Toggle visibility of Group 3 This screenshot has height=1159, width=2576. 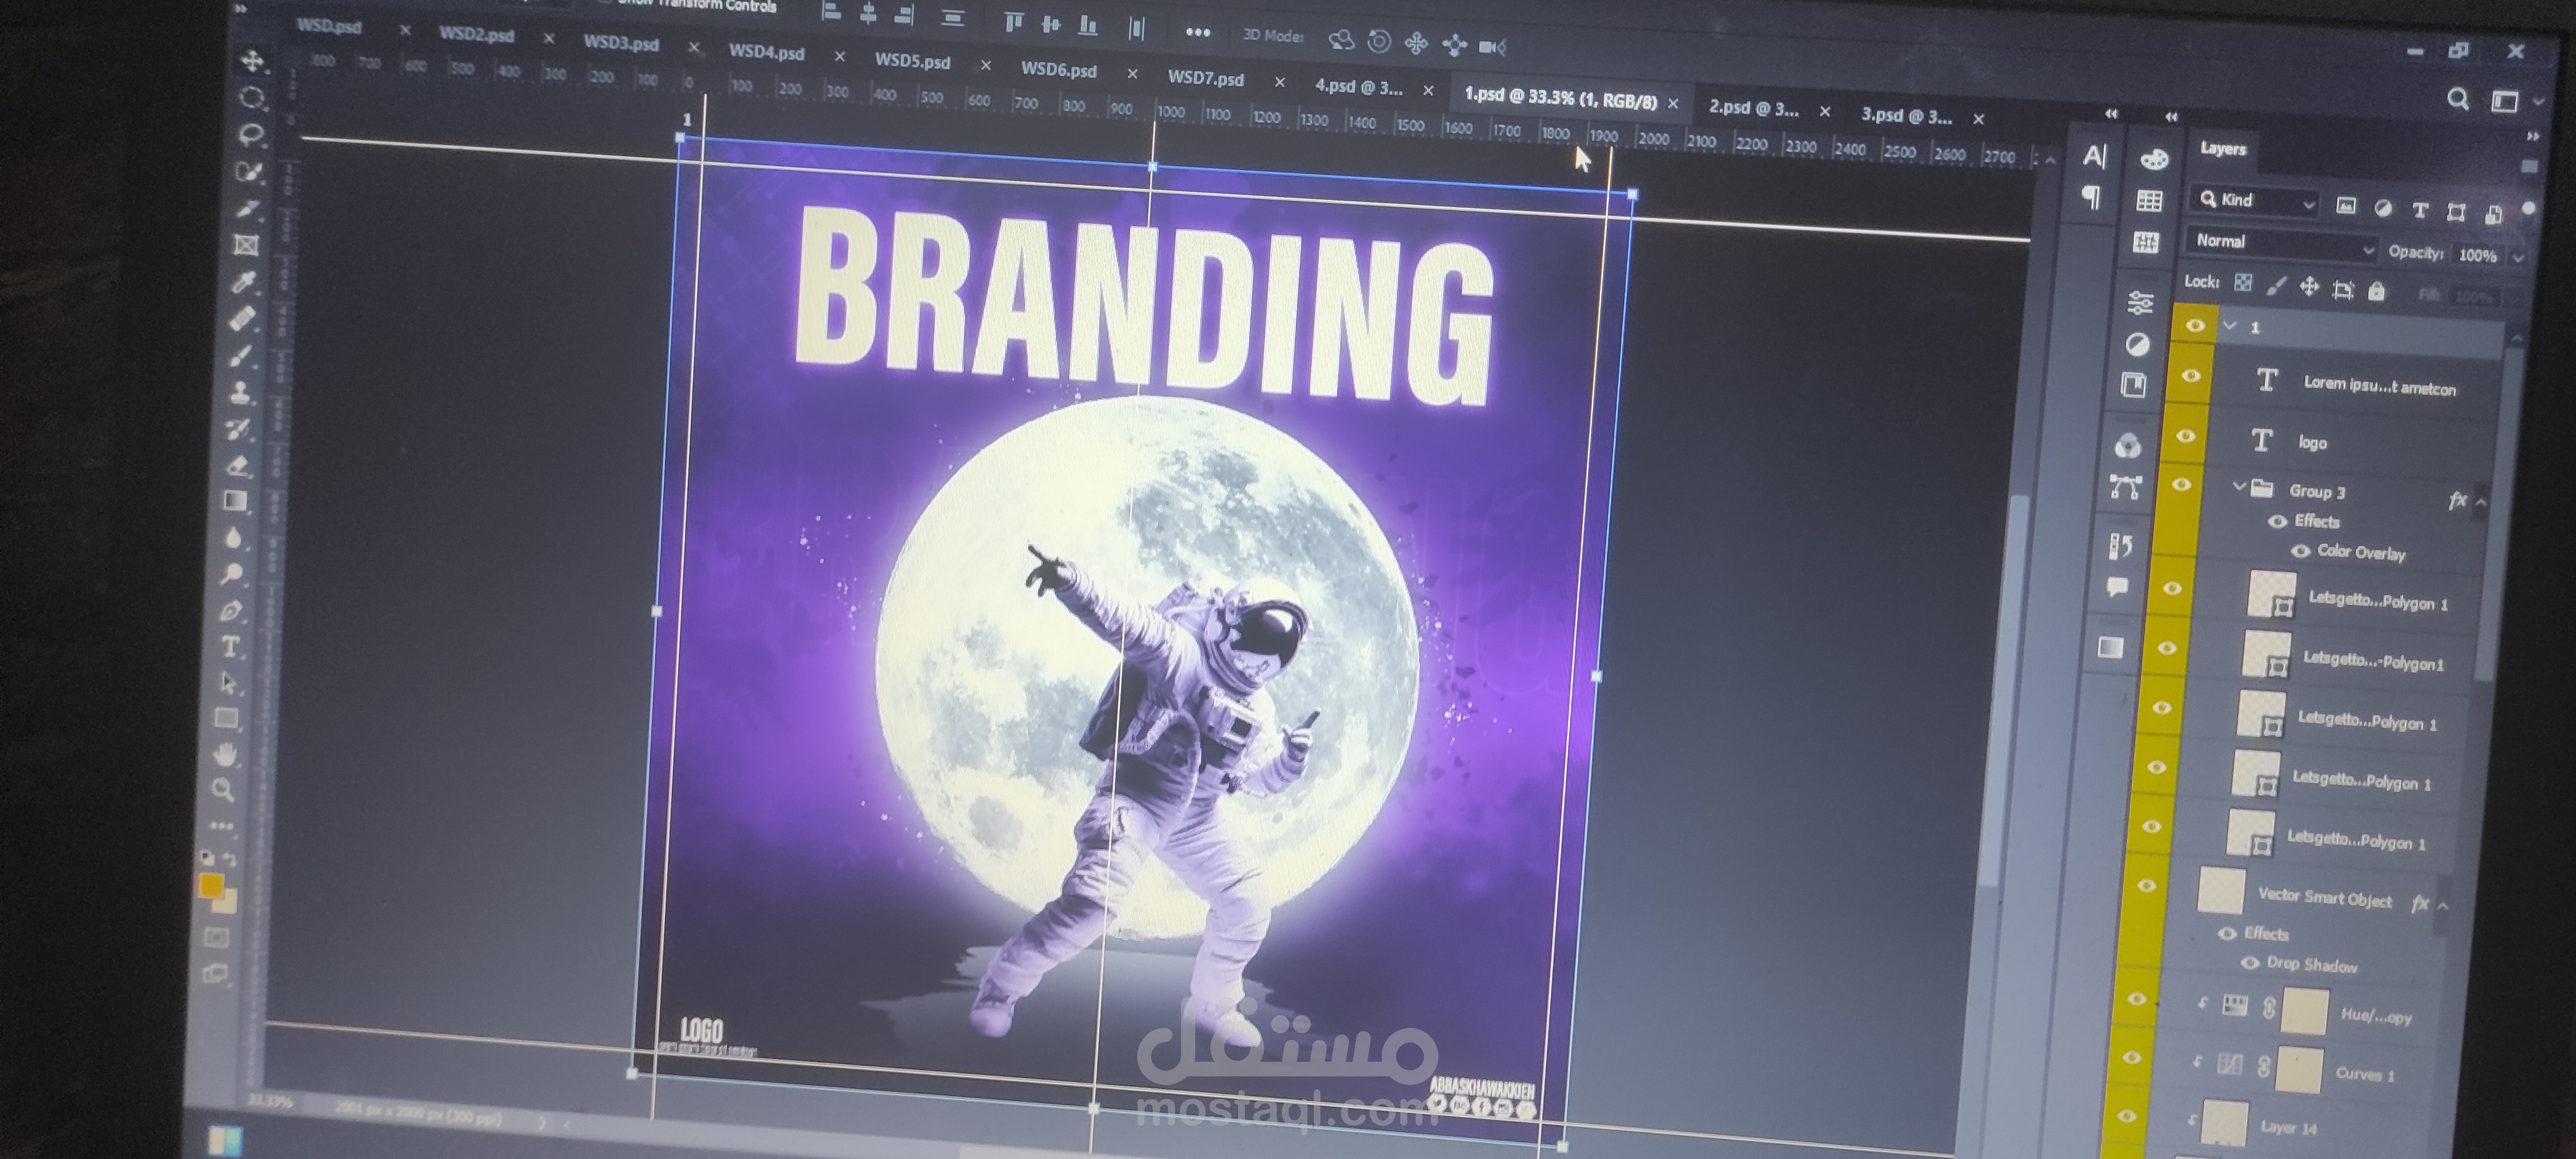click(2181, 485)
